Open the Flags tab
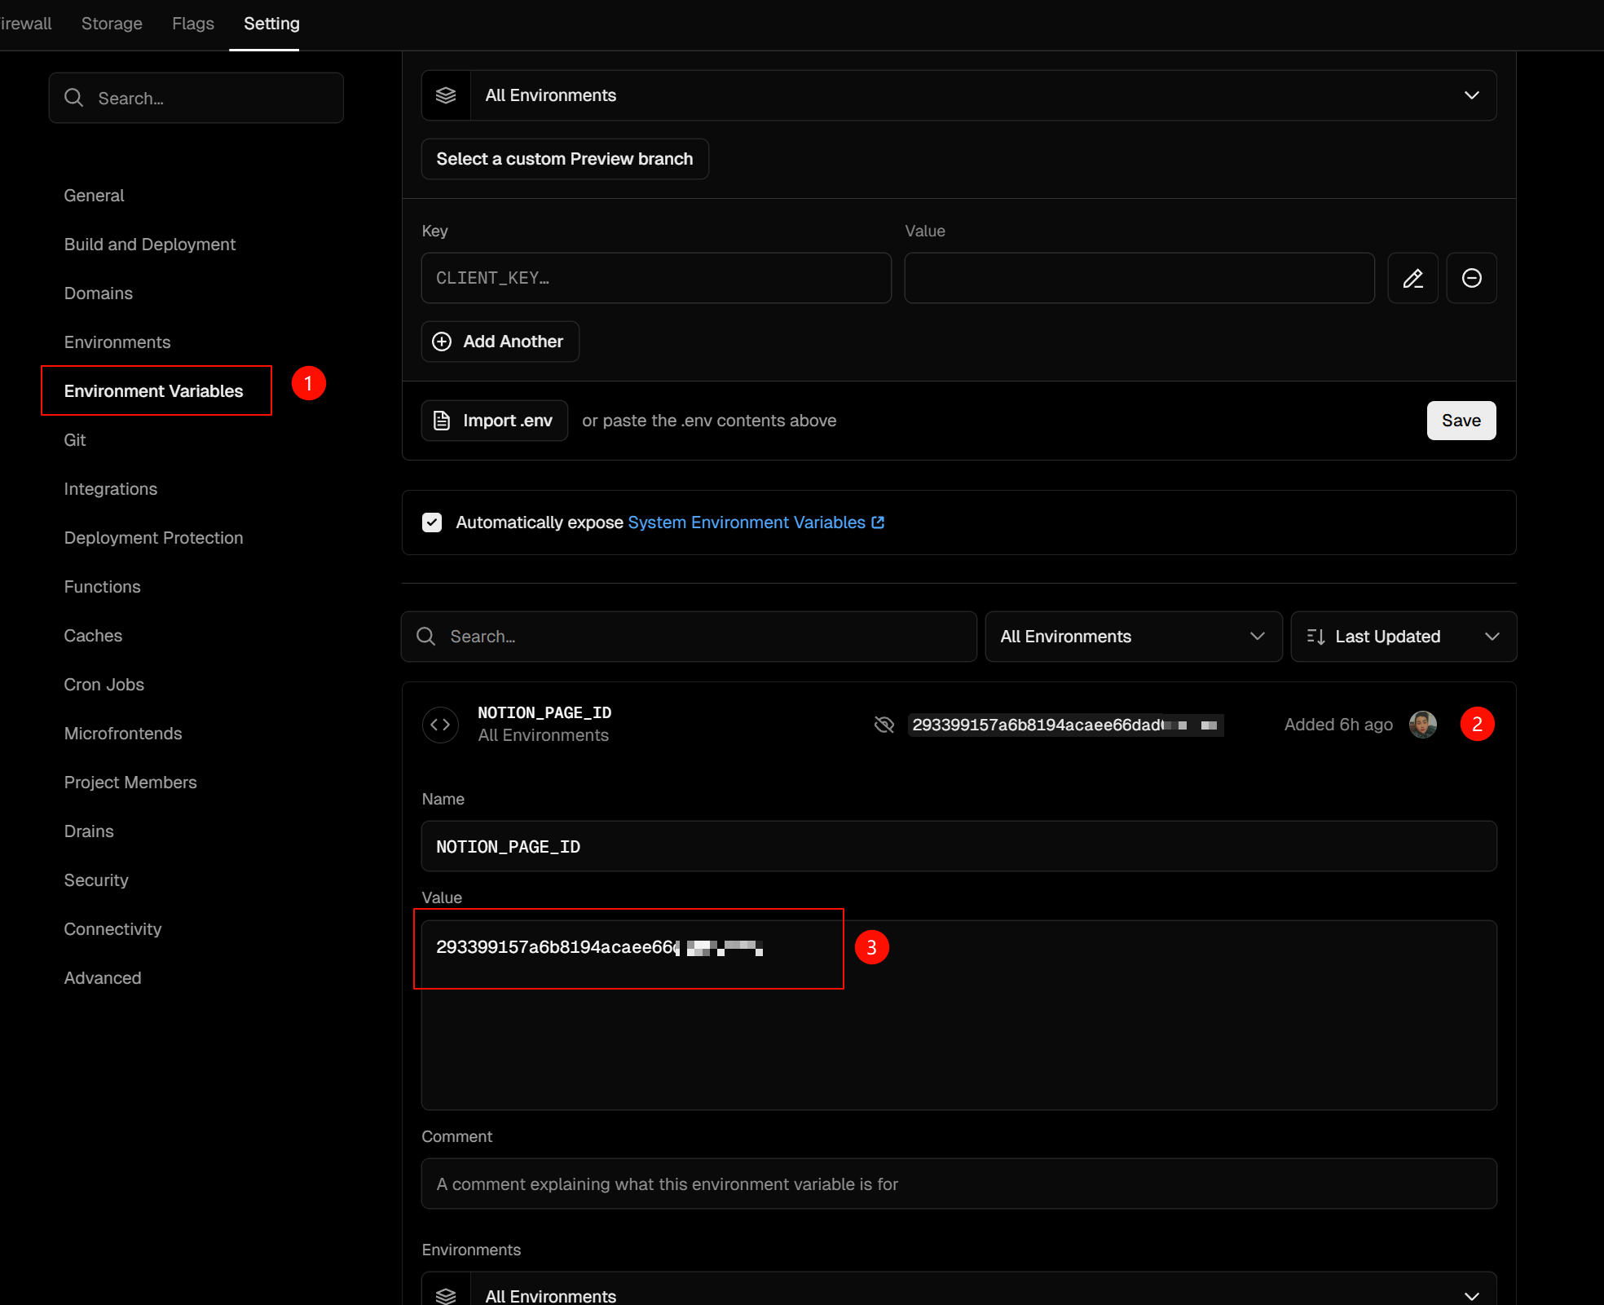The width and height of the screenshot is (1604, 1305). click(193, 24)
